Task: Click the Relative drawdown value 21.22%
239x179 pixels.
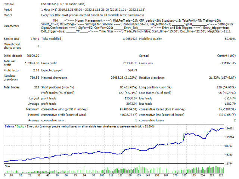Action: click(x=222, y=78)
